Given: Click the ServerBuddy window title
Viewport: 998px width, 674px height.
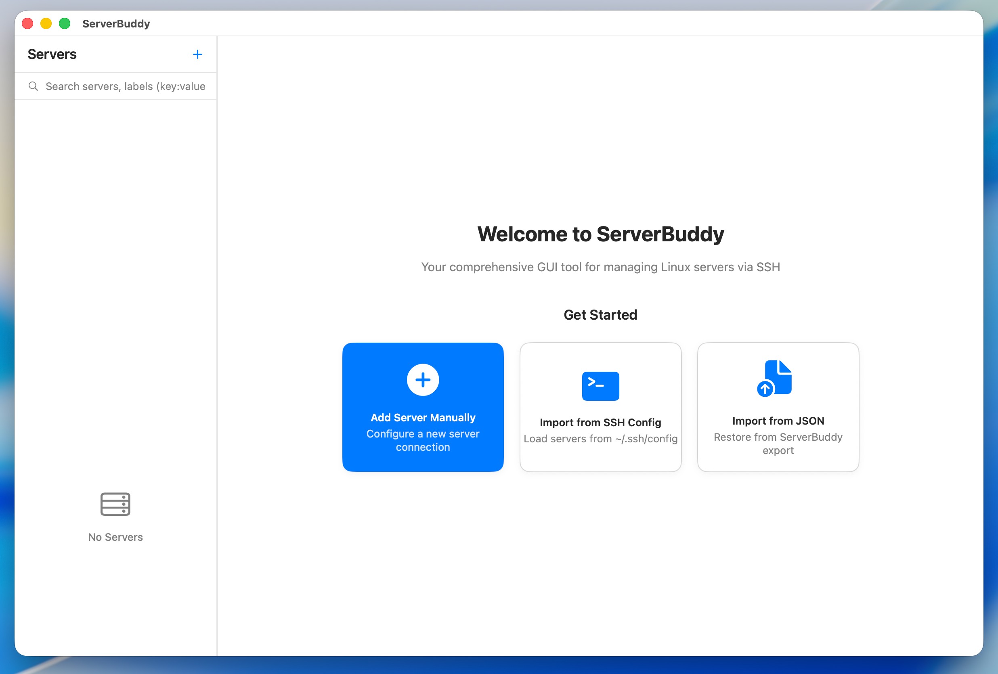Looking at the screenshot, I should pos(116,24).
